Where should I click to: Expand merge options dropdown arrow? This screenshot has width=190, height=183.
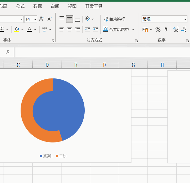[x=133, y=29]
